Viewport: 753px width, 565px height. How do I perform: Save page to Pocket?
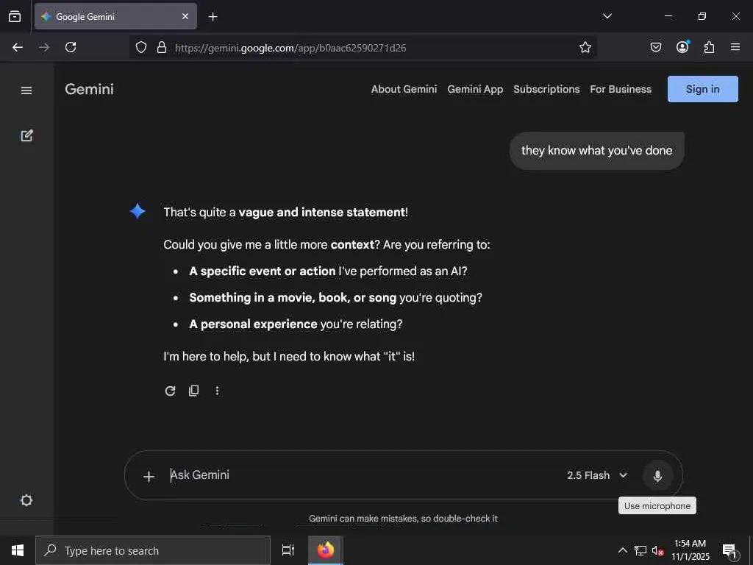pyautogui.click(x=655, y=47)
